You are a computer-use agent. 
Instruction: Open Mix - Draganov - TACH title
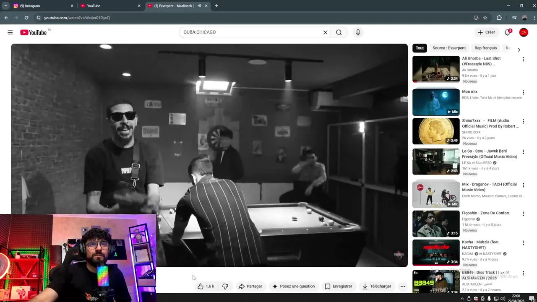490,187
